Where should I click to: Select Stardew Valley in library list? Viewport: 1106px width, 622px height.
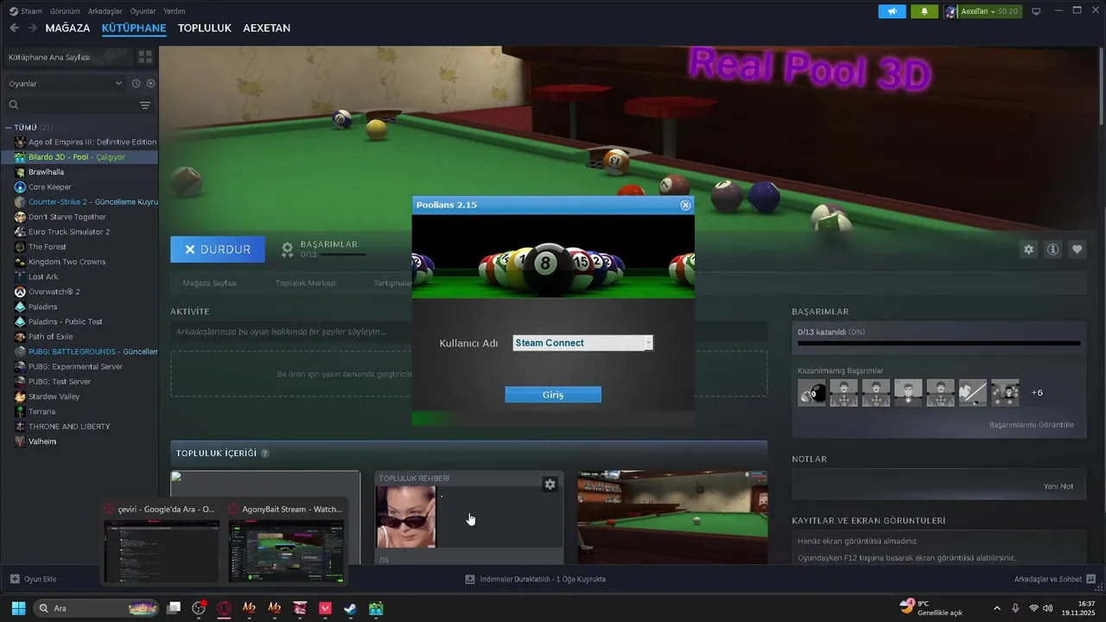pos(79,397)
